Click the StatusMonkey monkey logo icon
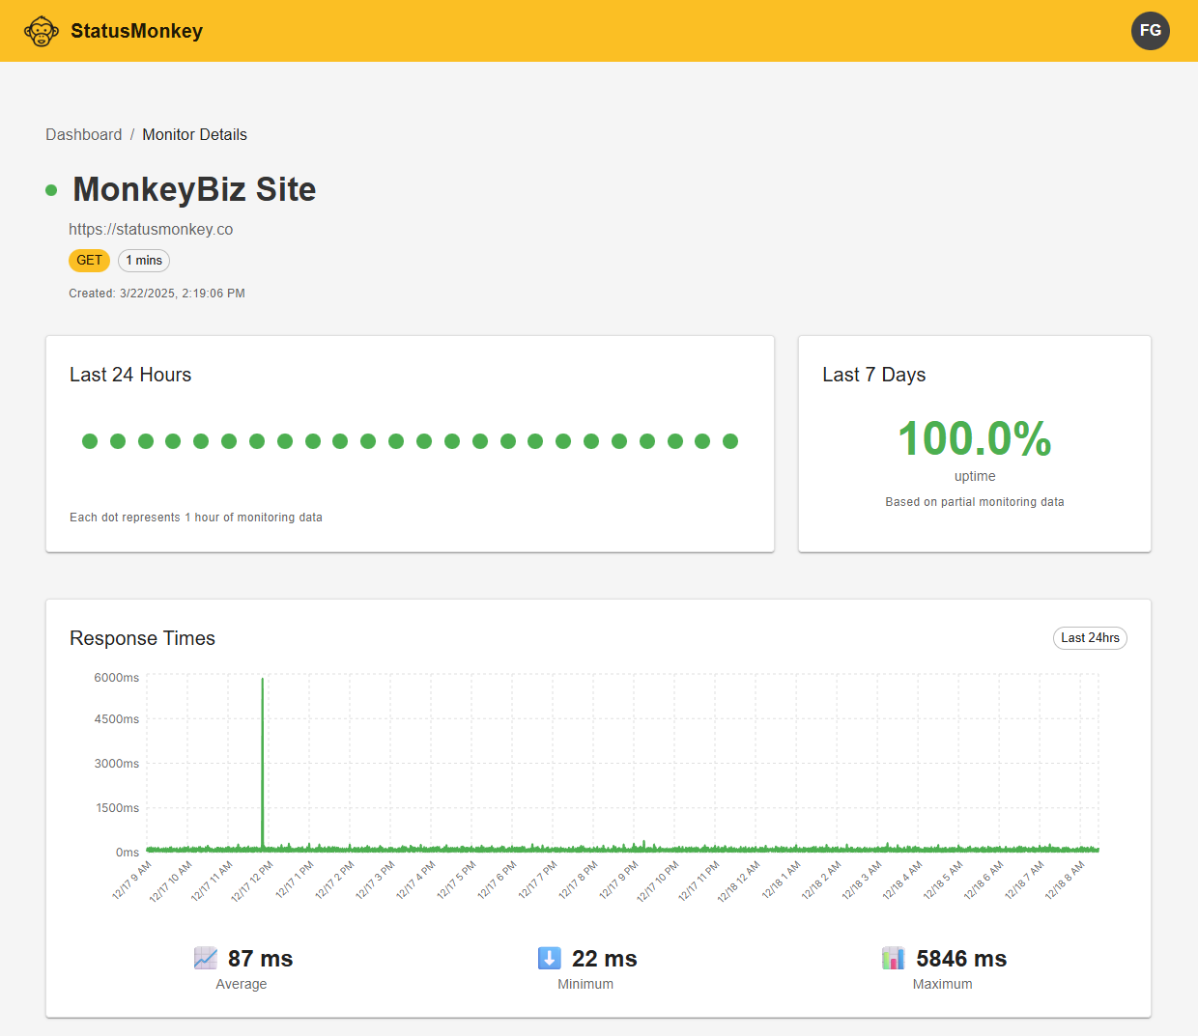This screenshot has width=1198, height=1036. (x=41, y=30)
